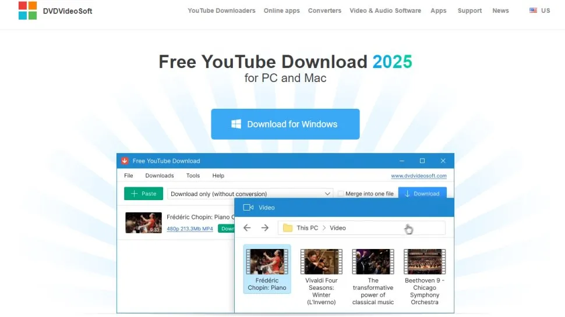565x317 pixels.
Task: Minimize the Free YouTube Download window
Action: [x=402, y=161]
